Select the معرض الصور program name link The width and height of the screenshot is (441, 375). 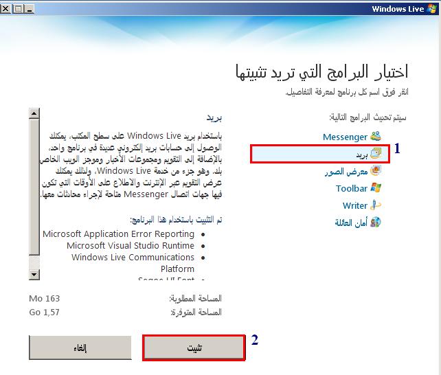point(347,172)
